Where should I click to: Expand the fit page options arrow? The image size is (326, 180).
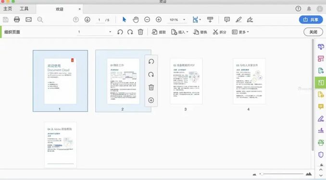pos(200,20)
